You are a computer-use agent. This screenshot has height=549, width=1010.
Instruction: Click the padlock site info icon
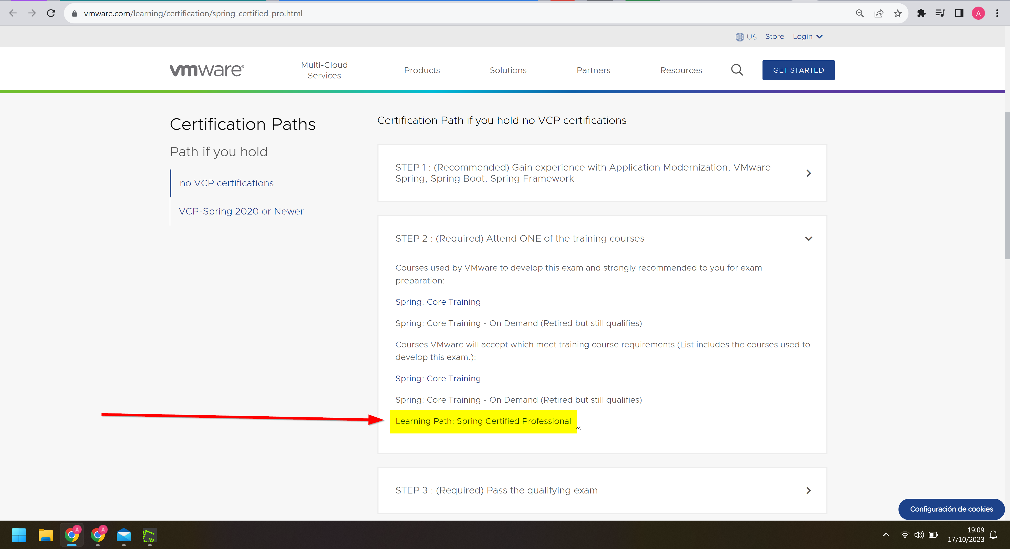point(74,14)
